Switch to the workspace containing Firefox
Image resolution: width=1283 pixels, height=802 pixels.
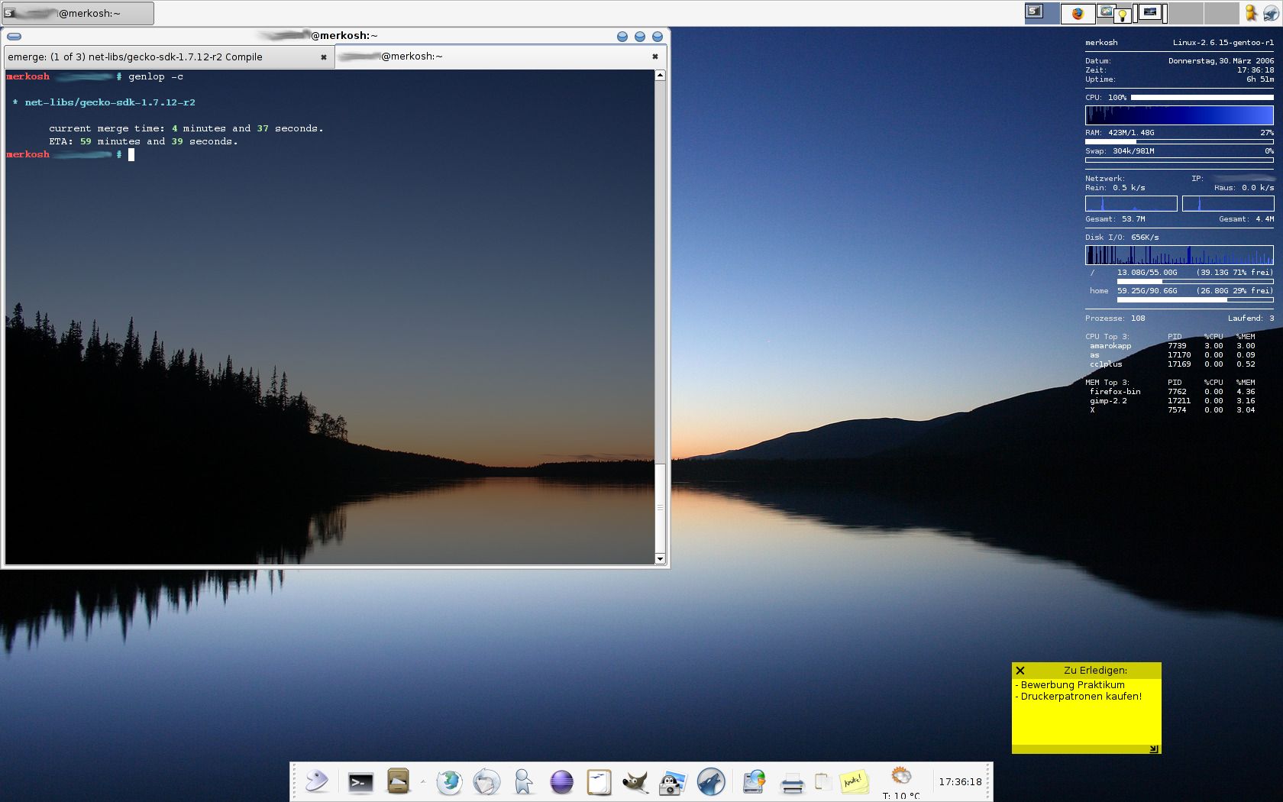(x=1078, y=13)
